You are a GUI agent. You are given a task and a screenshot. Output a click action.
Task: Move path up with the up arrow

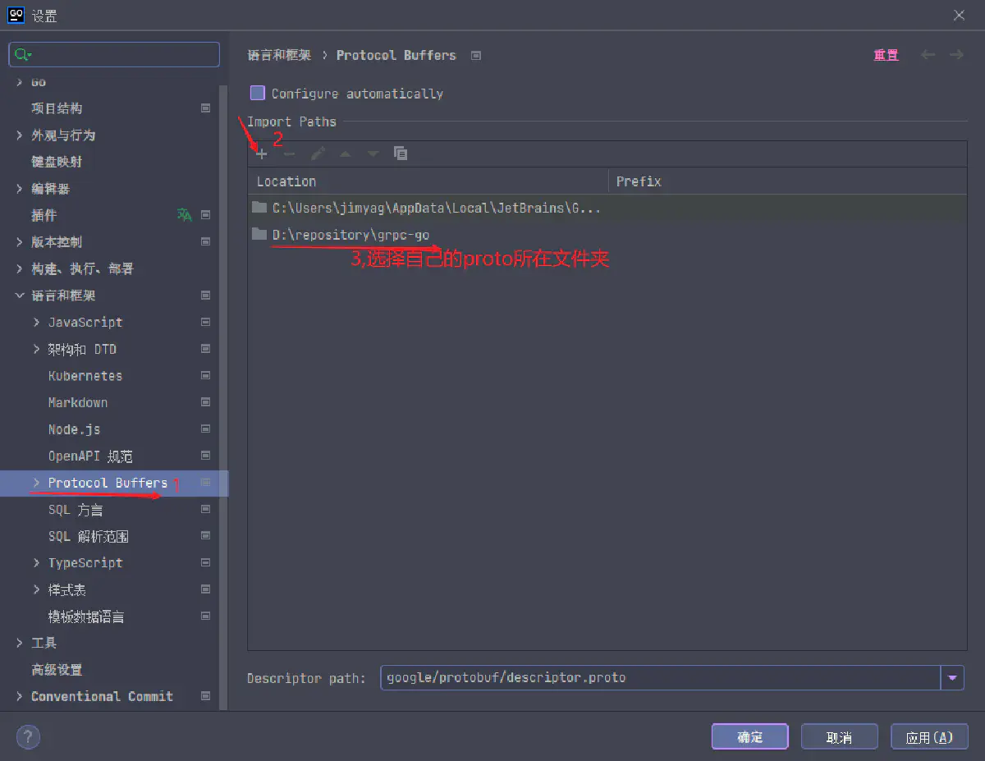pos(346,154)
